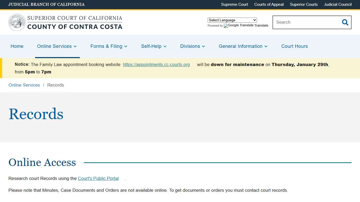
Task: Click the Judicial Council top navigation link
Action: coord(338,4)
